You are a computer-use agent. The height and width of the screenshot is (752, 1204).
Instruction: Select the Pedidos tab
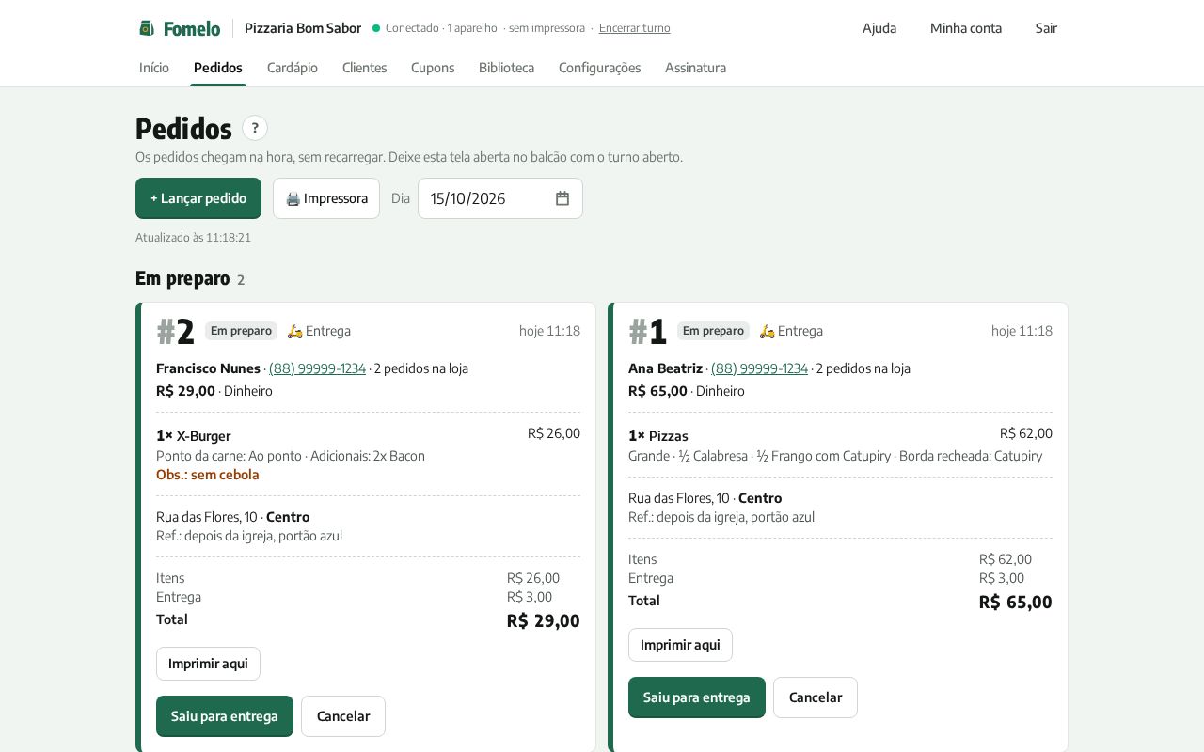click(218, 68)
